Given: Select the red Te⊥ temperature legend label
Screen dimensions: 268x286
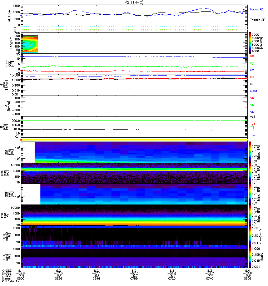Looking at the screenshot, I should (253, 124).
